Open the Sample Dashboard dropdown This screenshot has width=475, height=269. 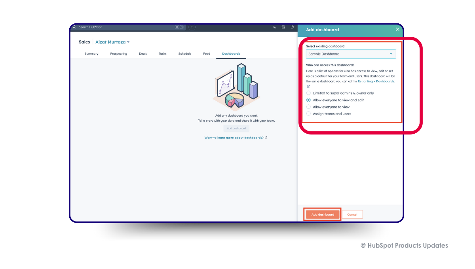coord(351,54)
